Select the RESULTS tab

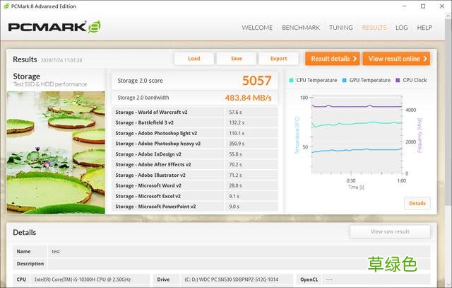[374, 28]
